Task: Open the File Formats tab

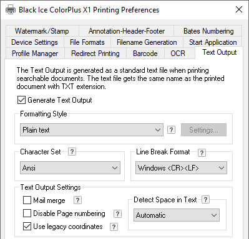Action: point(87,42)
